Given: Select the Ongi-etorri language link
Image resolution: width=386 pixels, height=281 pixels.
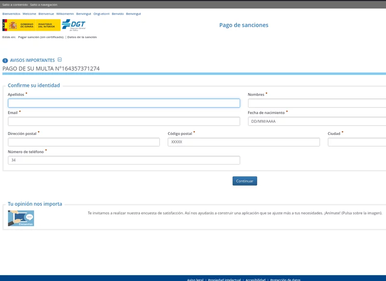Looking at the screenshot, I should point(101,14).
